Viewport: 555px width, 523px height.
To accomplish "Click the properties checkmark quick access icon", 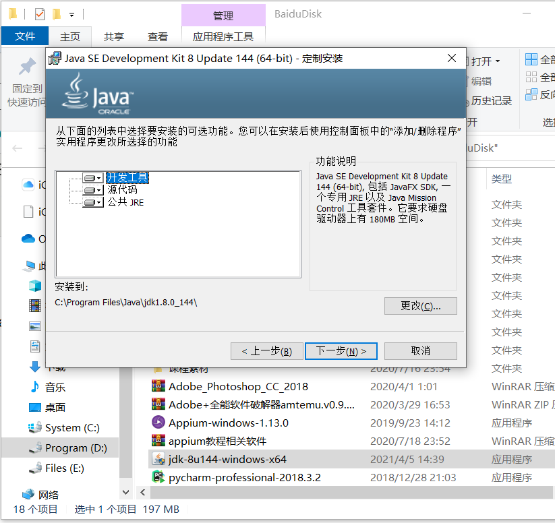I will point(40,14).
